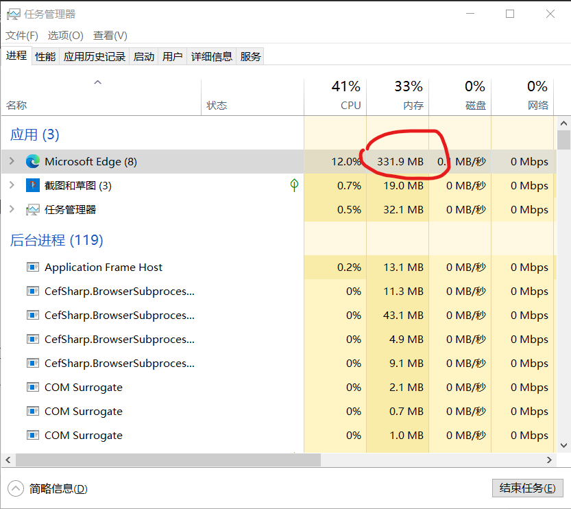Sort by the CPU 41% column header
This screenshot has height=509, width=571.
pyautogui.click(x=335, y=97)
